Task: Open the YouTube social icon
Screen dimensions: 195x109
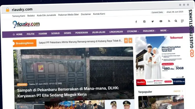Action: [161, 21]
